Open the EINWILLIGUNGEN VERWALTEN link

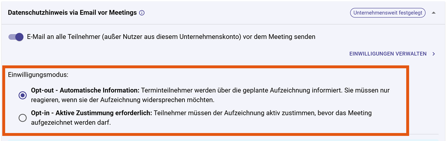(x=388, y=54)
